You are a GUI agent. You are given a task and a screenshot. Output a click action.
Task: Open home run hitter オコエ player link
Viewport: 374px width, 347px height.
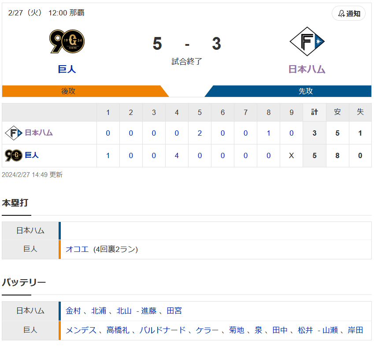pos(77,249)
